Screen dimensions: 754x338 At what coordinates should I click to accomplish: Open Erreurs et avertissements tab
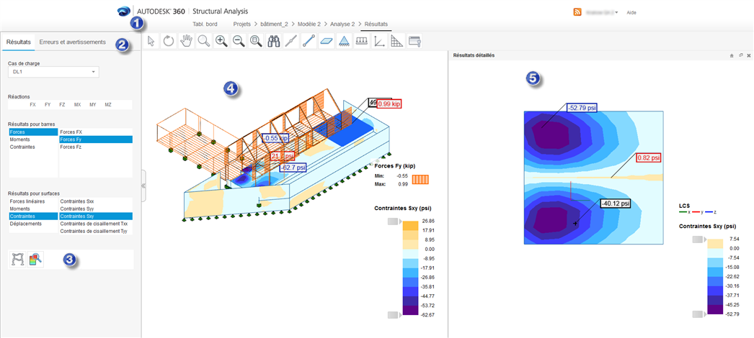pyautogui.click(x=72, y=42)
